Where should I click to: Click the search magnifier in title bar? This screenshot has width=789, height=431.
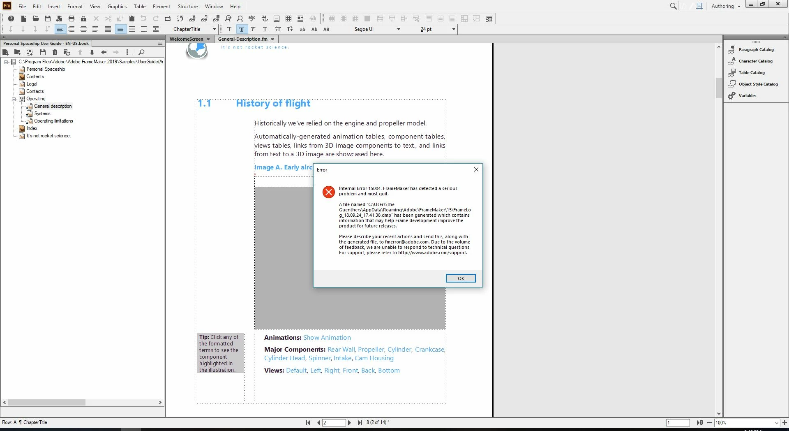pos(673,6)
